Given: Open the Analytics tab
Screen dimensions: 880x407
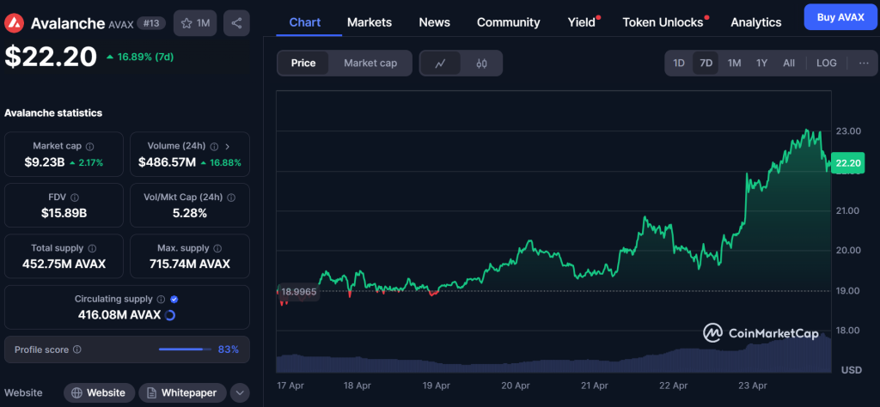Looking at the screenshot, I should [x=756, y=22].
